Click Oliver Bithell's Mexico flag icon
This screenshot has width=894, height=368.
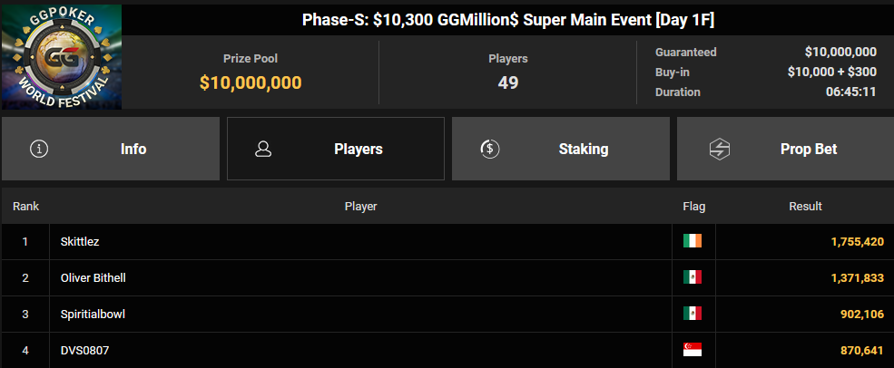pyautogui.click(x=693, y=277)
